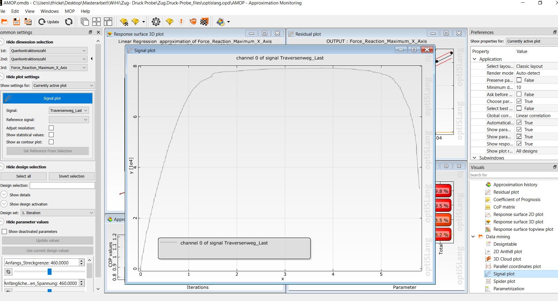
Task: Click the orange shaded surface icon
Action: pos(193,22)
